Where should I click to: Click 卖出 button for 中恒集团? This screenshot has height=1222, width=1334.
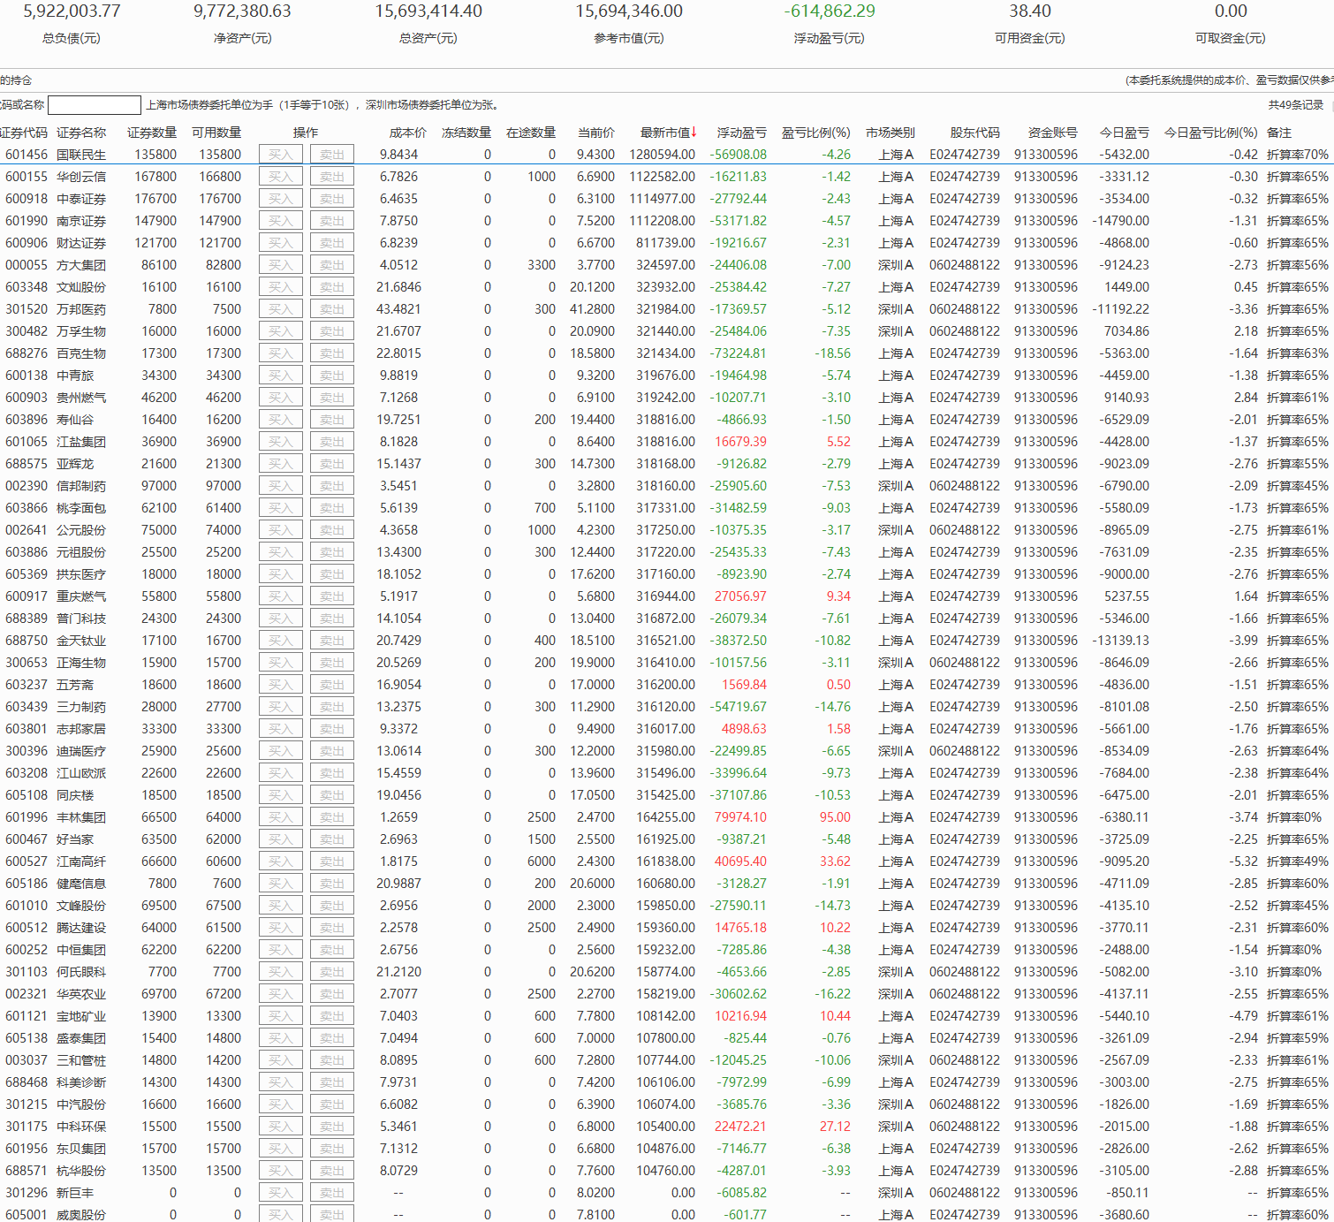click(332, 950)
